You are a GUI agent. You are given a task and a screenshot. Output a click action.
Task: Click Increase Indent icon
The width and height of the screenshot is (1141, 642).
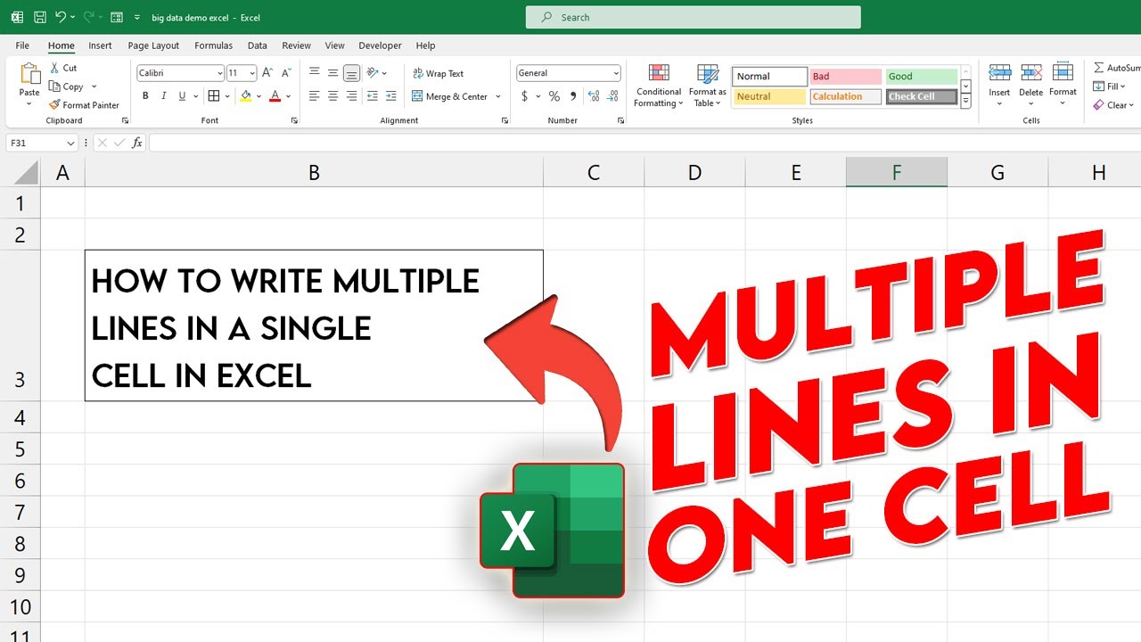tap(391, 96)
